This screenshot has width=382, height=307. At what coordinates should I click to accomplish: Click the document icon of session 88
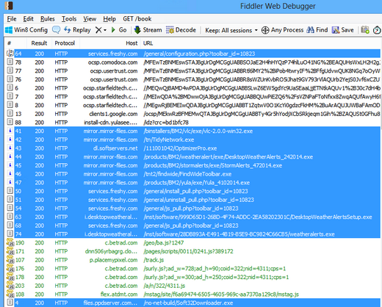[10, 122]
